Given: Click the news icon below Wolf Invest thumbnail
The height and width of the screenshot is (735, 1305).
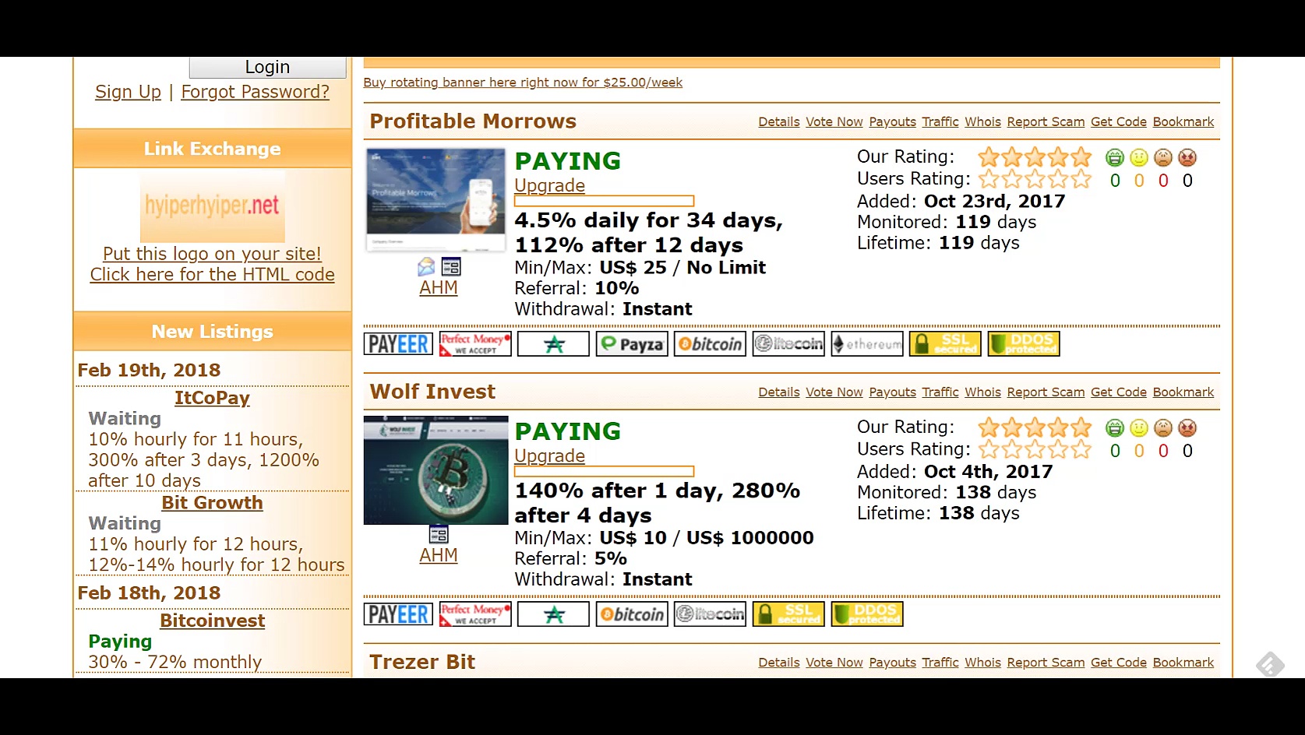Looking at the screenshot, I should click(439, 535).
